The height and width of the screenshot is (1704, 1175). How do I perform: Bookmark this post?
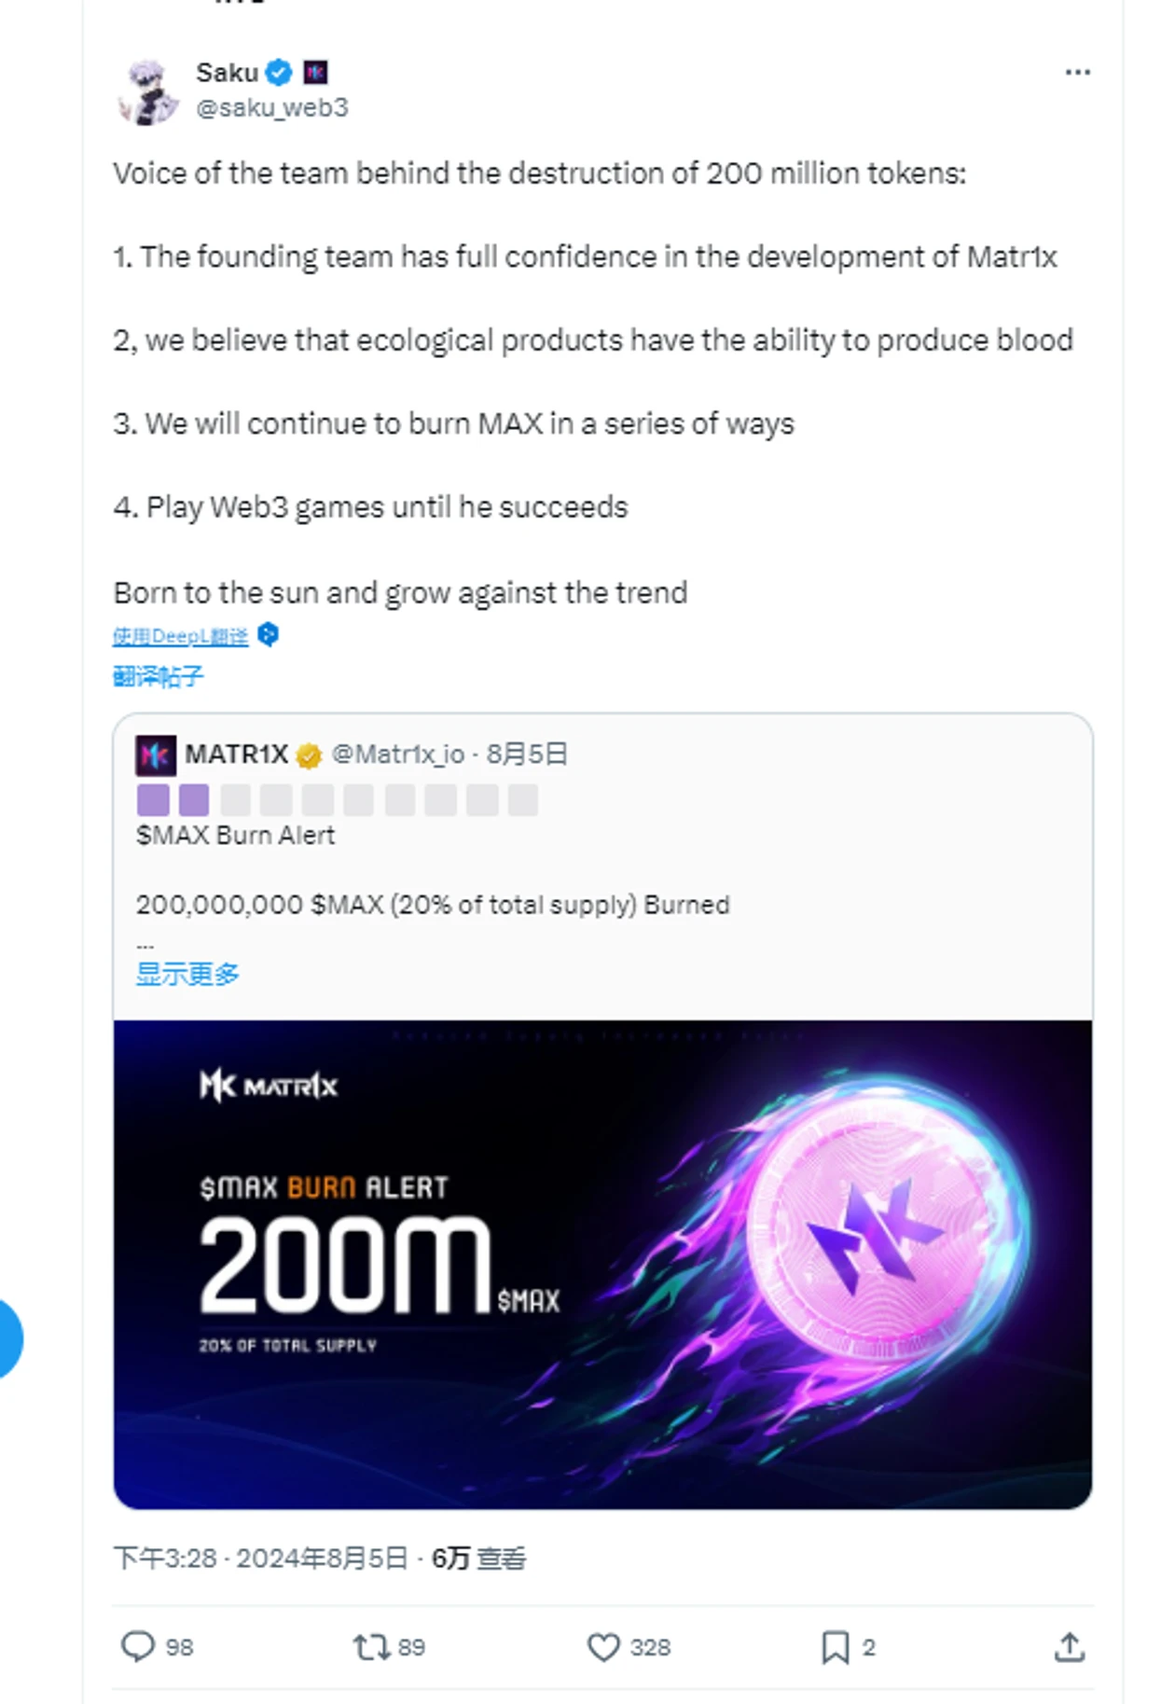(835, 1646)
